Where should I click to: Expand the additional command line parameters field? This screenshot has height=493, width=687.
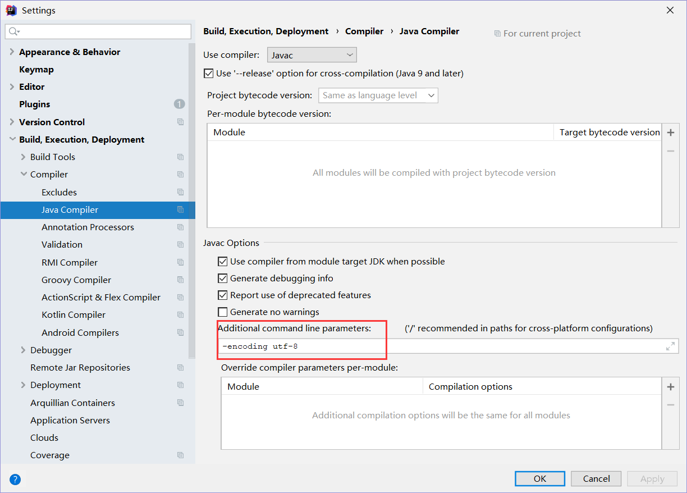click(670, 346)
